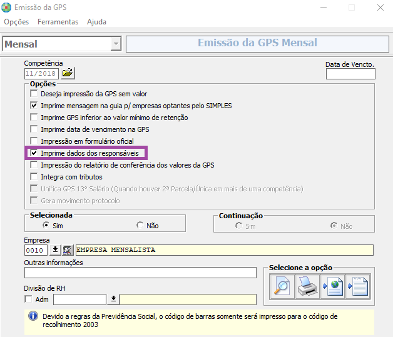Open the Ferramentas menu

coord(58,22)
